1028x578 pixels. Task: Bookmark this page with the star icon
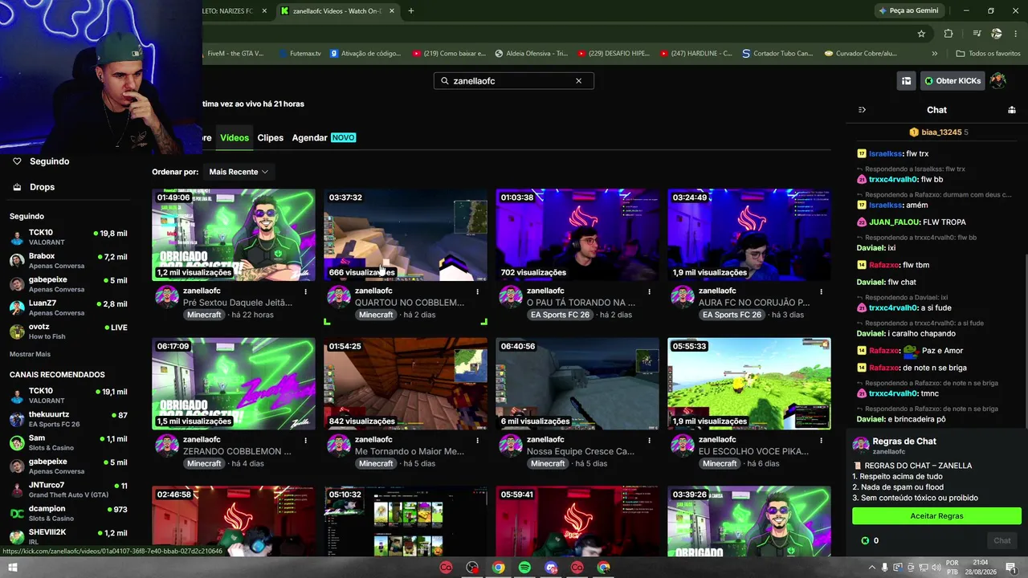[x=921, y=34]
